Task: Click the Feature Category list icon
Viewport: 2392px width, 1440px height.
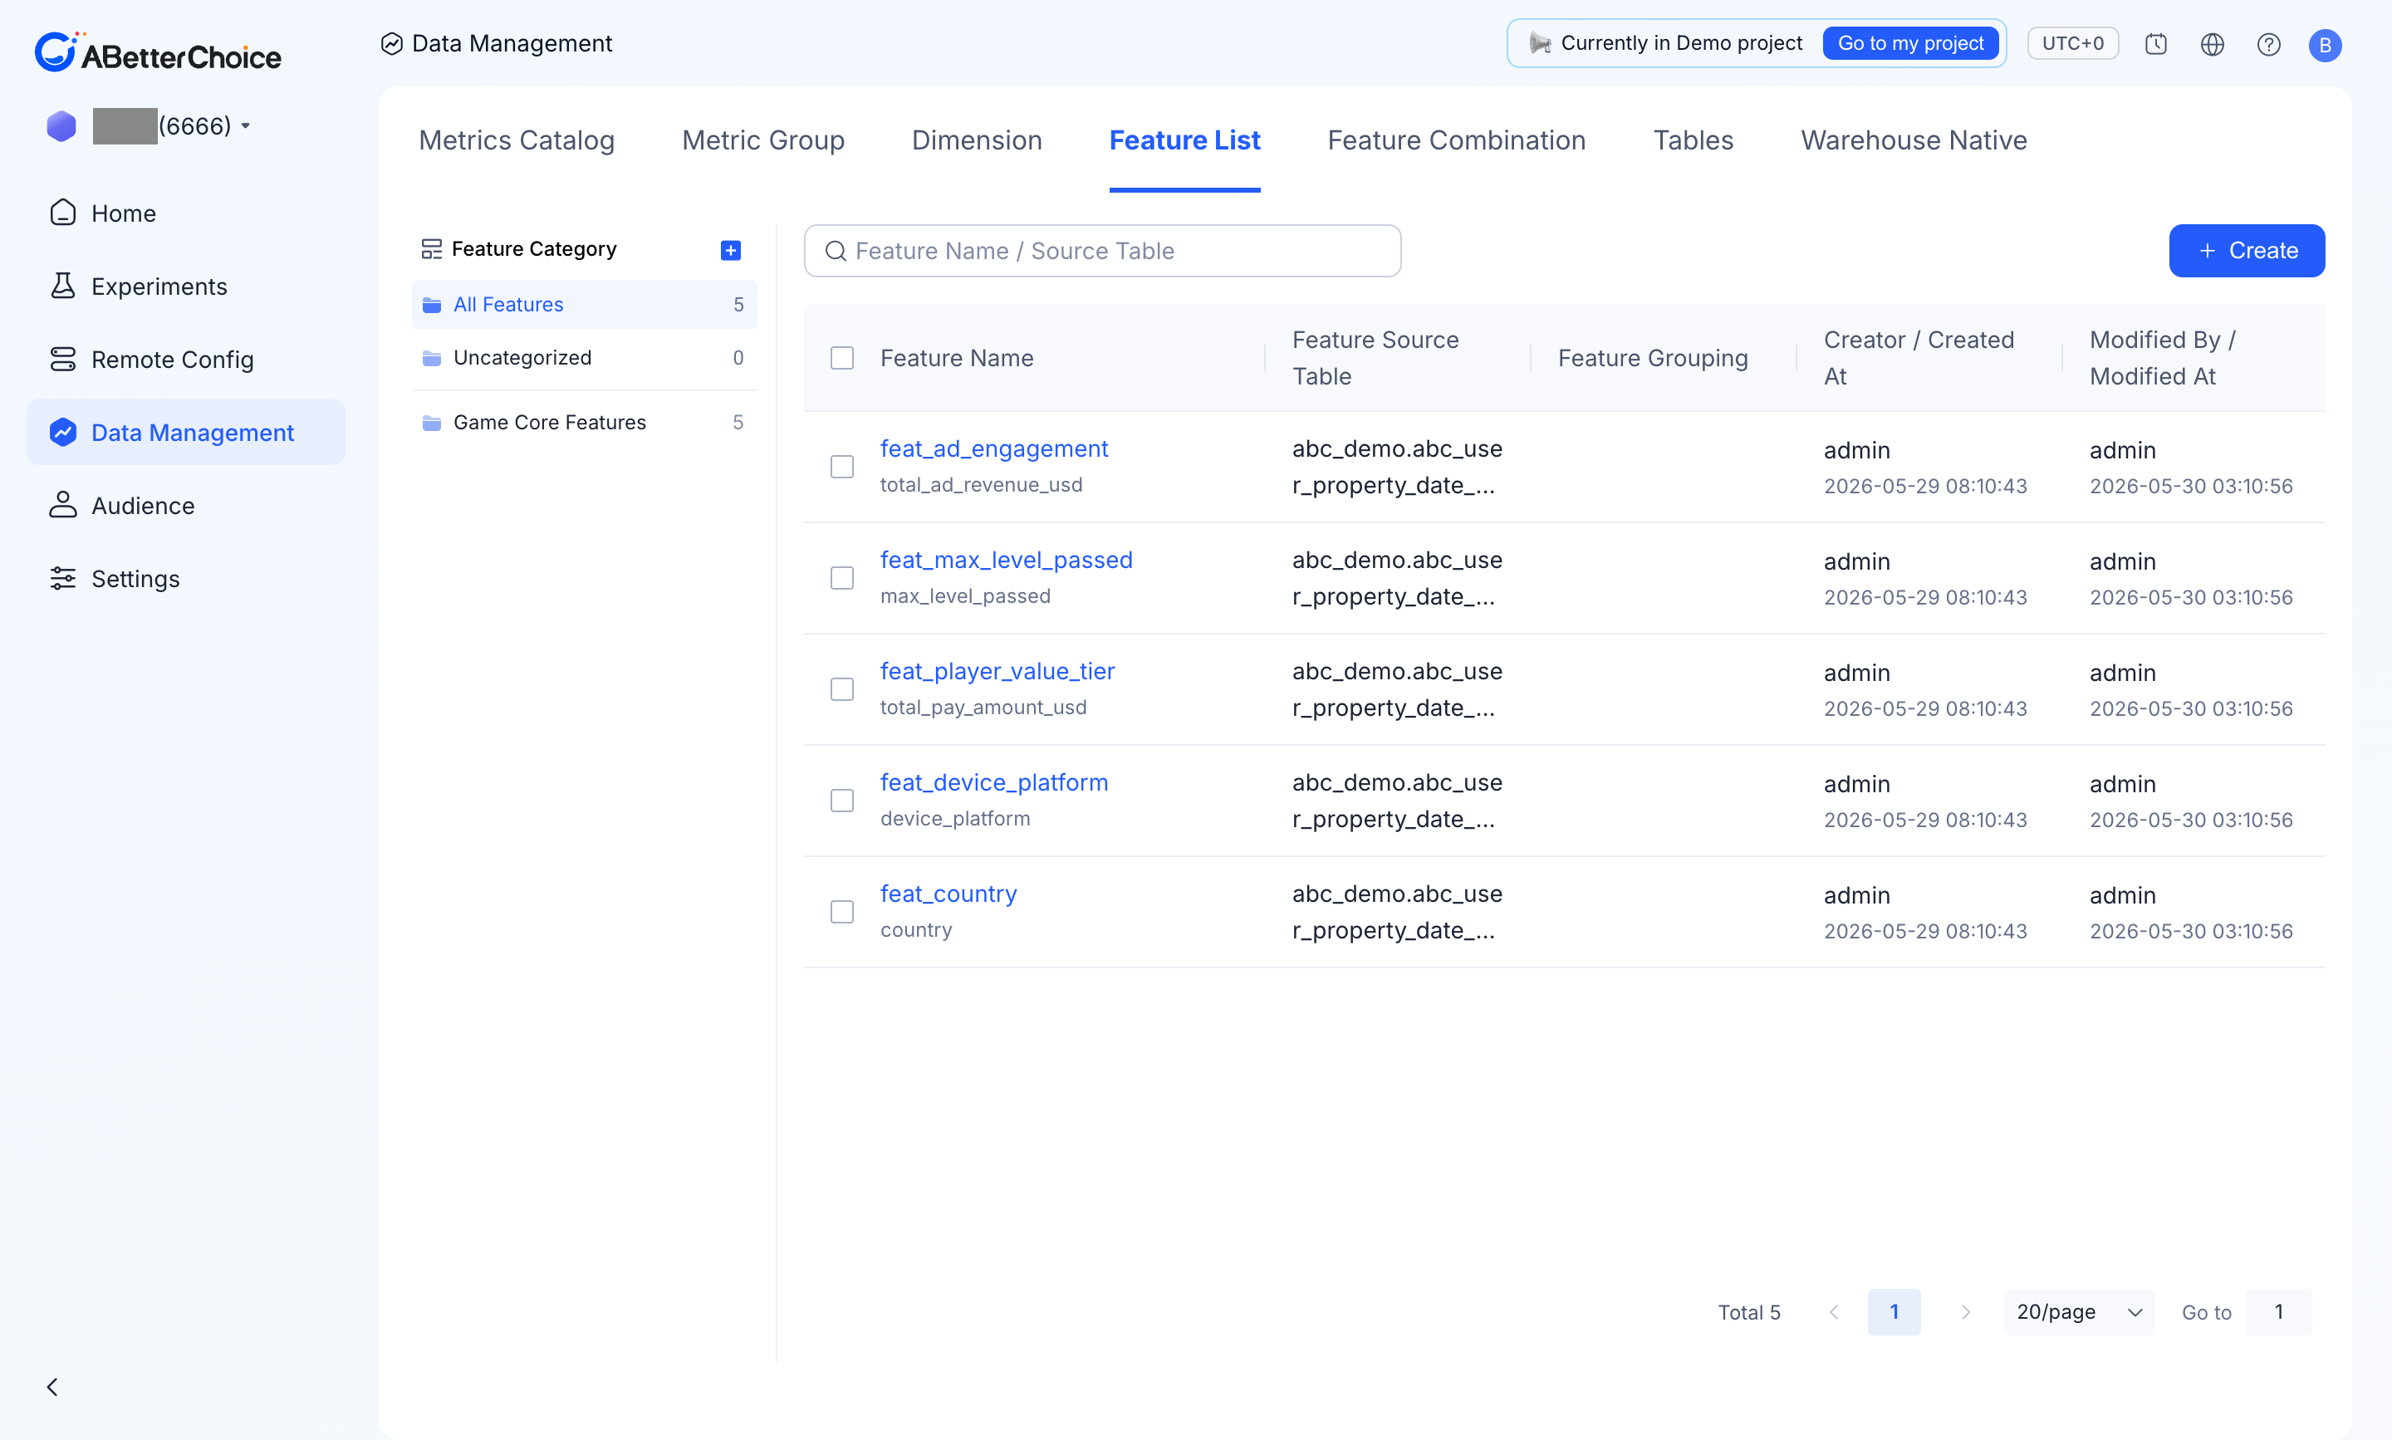Action: tap(432, 249)
